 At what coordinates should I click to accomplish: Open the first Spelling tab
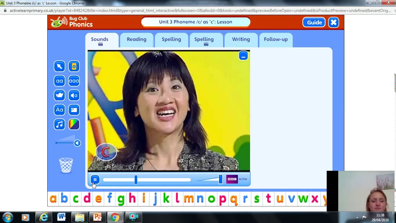tap(171, 40)
